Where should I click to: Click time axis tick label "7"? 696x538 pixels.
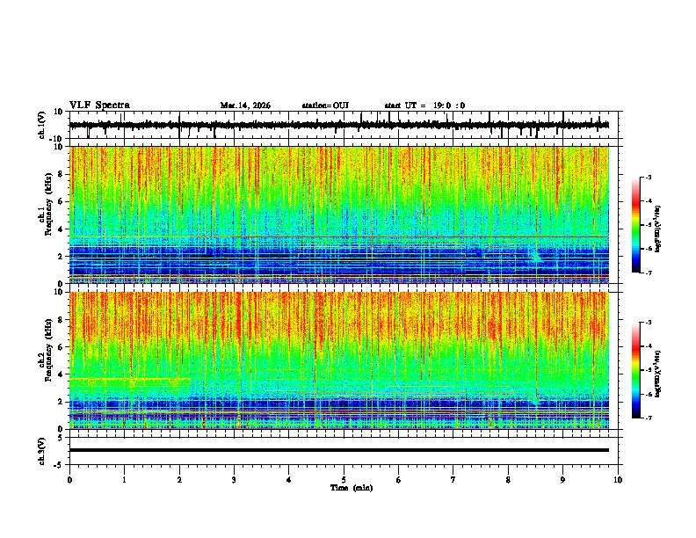(x=453, y=480)
